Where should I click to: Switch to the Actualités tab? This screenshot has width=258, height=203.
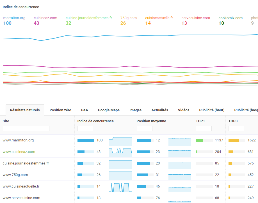click(x=159, y=110)
